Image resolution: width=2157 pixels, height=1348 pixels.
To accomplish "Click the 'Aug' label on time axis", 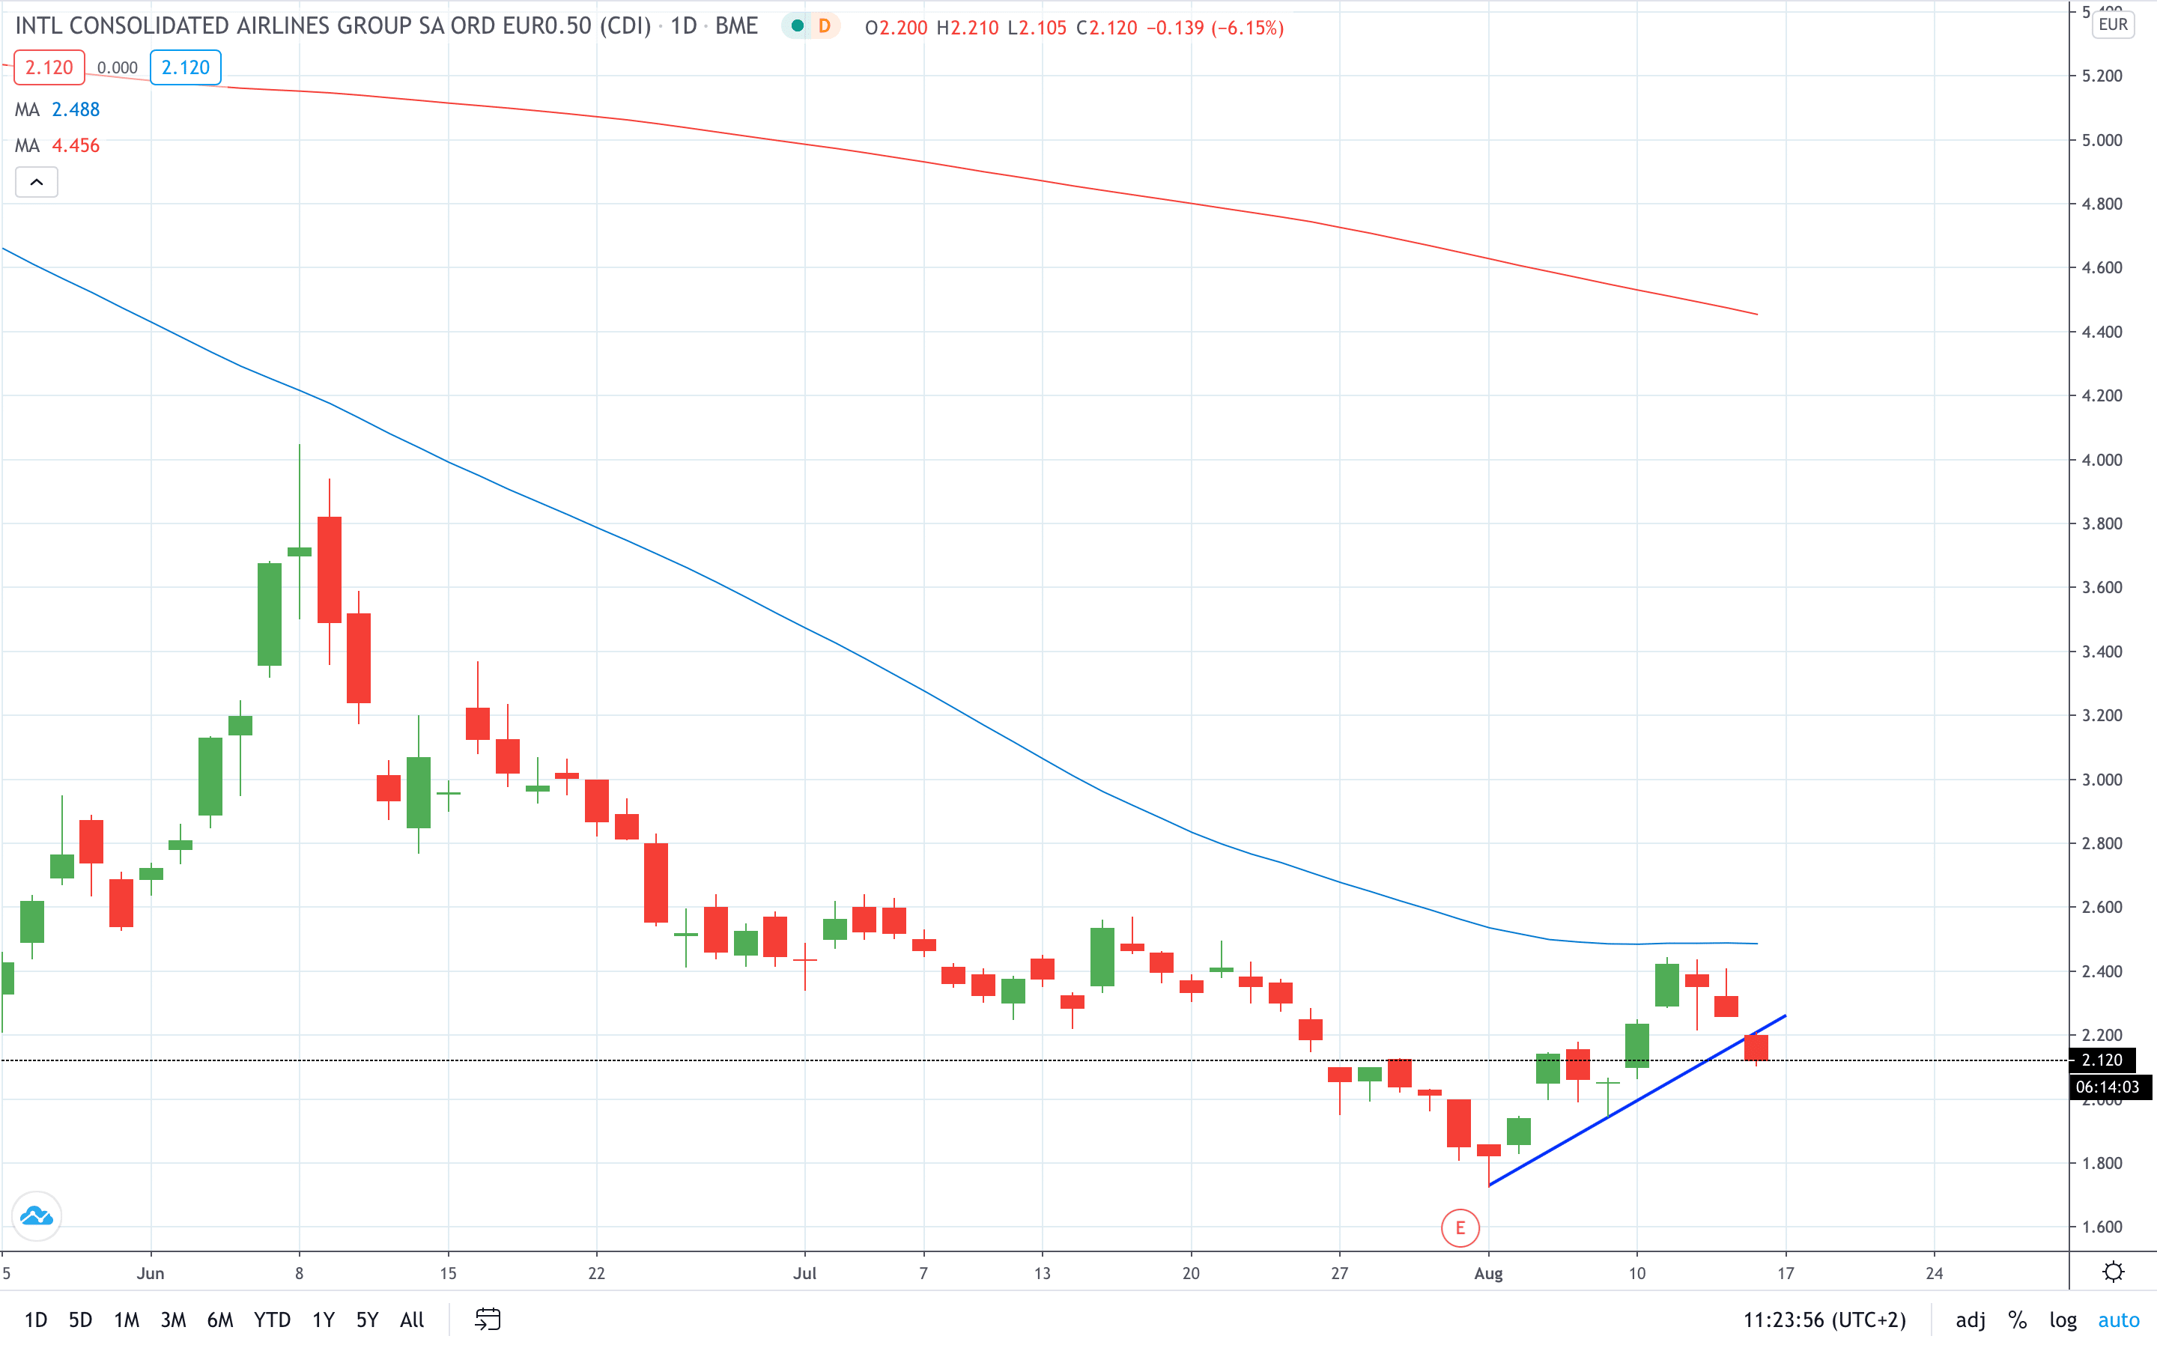I will (x=1487, y=1273).
